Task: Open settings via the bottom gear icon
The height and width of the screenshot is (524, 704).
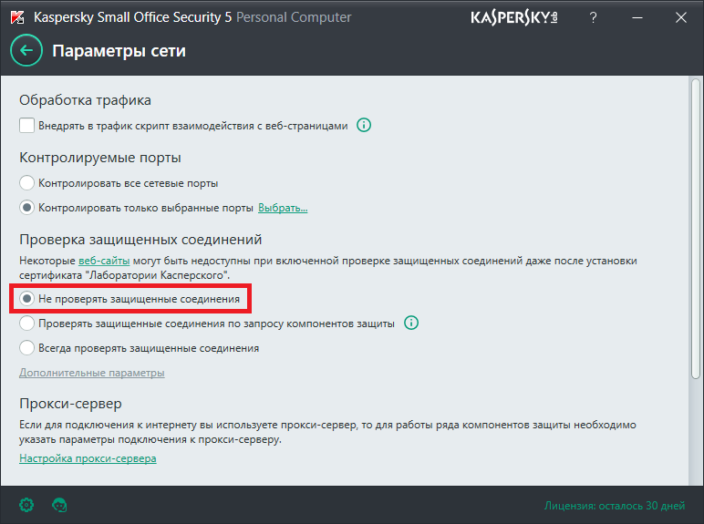Action: 26,504
